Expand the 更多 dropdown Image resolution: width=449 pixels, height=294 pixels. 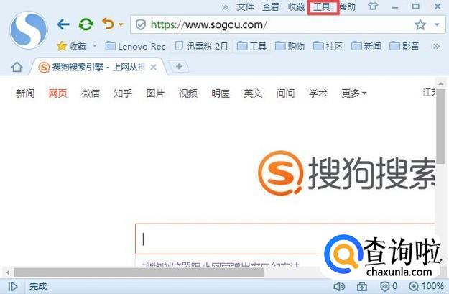(x=354, y=93)
